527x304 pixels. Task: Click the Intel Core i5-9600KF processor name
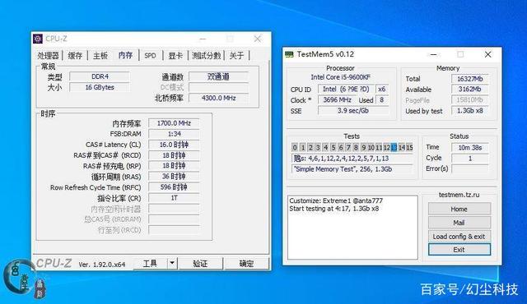pyautogui.click(x=340, y=77)
